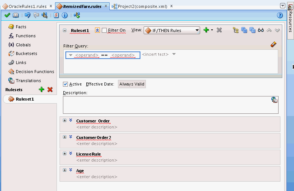Viewport: 294px width, 191px height.
Task: Close the OracleRules1.rules tab
Action: click(x=51, y=6)
